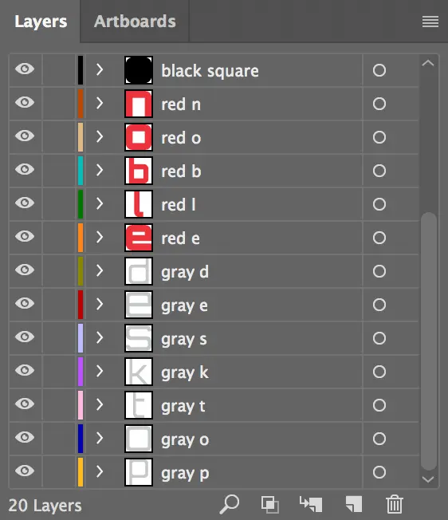Expand the red b layer contents
The width and height of the screenshot is (448, 520).
coord(100,170)
